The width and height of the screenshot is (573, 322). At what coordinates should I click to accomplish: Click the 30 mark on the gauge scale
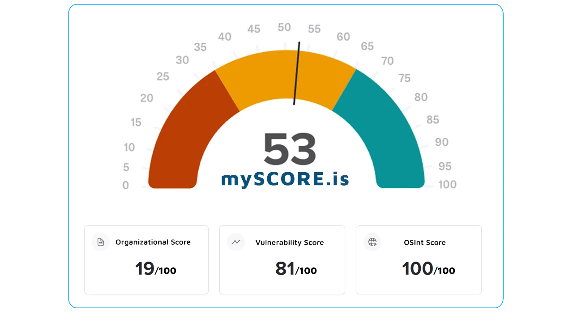[182, 60]
